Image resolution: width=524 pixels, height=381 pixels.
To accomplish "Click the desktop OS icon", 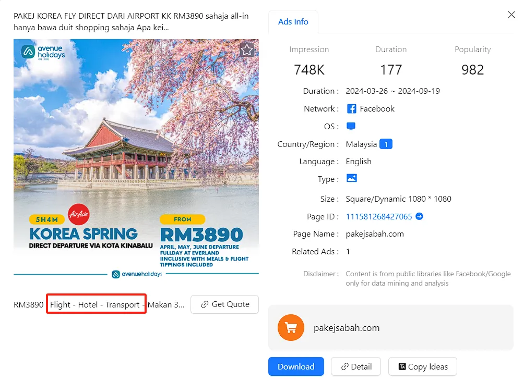I will pyautogui.click(x=351, y=127).
